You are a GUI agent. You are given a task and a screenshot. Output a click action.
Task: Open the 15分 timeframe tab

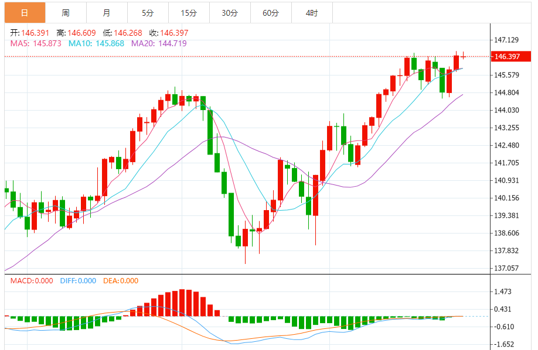pyautogui.click(x=189, y=13)
